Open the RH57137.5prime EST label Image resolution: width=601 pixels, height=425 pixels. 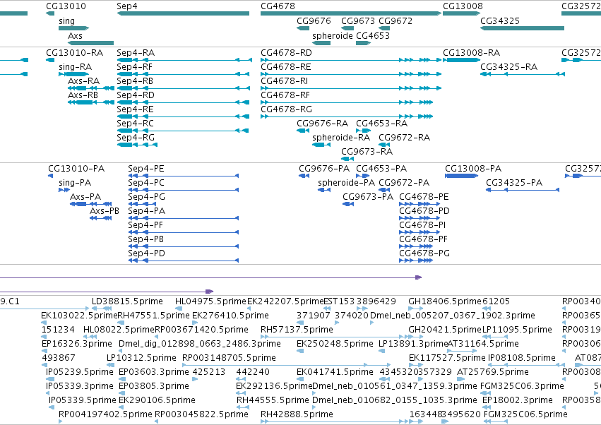pos(297,330)
